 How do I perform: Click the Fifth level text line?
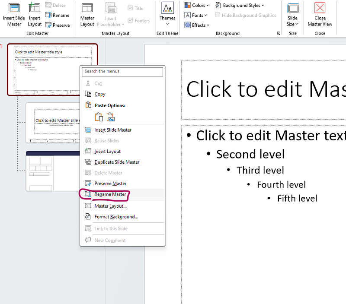click(297, 198)
